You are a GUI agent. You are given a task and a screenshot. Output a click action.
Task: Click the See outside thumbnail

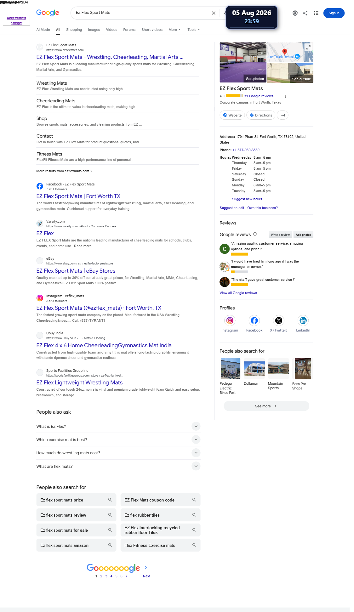point(290,73)
